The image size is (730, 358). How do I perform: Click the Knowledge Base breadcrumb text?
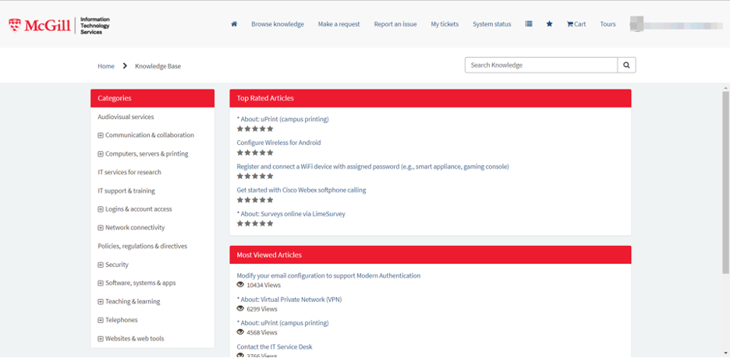(158, 66)
